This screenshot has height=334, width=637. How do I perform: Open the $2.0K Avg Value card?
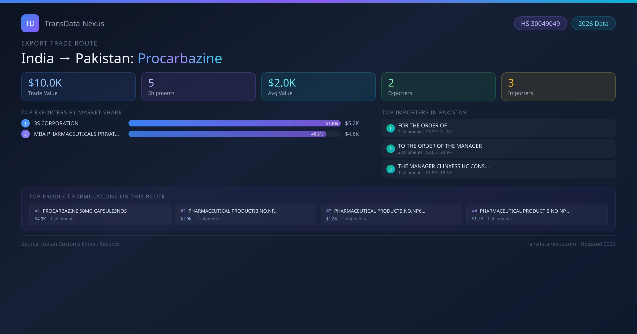point(318,87)
